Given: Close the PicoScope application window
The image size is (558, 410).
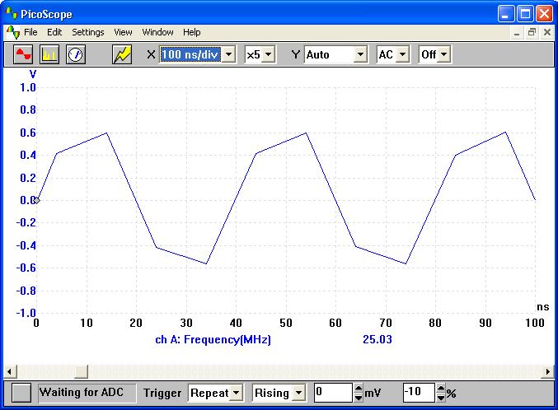Looking at the screenshot, I should tap(544, 14).
